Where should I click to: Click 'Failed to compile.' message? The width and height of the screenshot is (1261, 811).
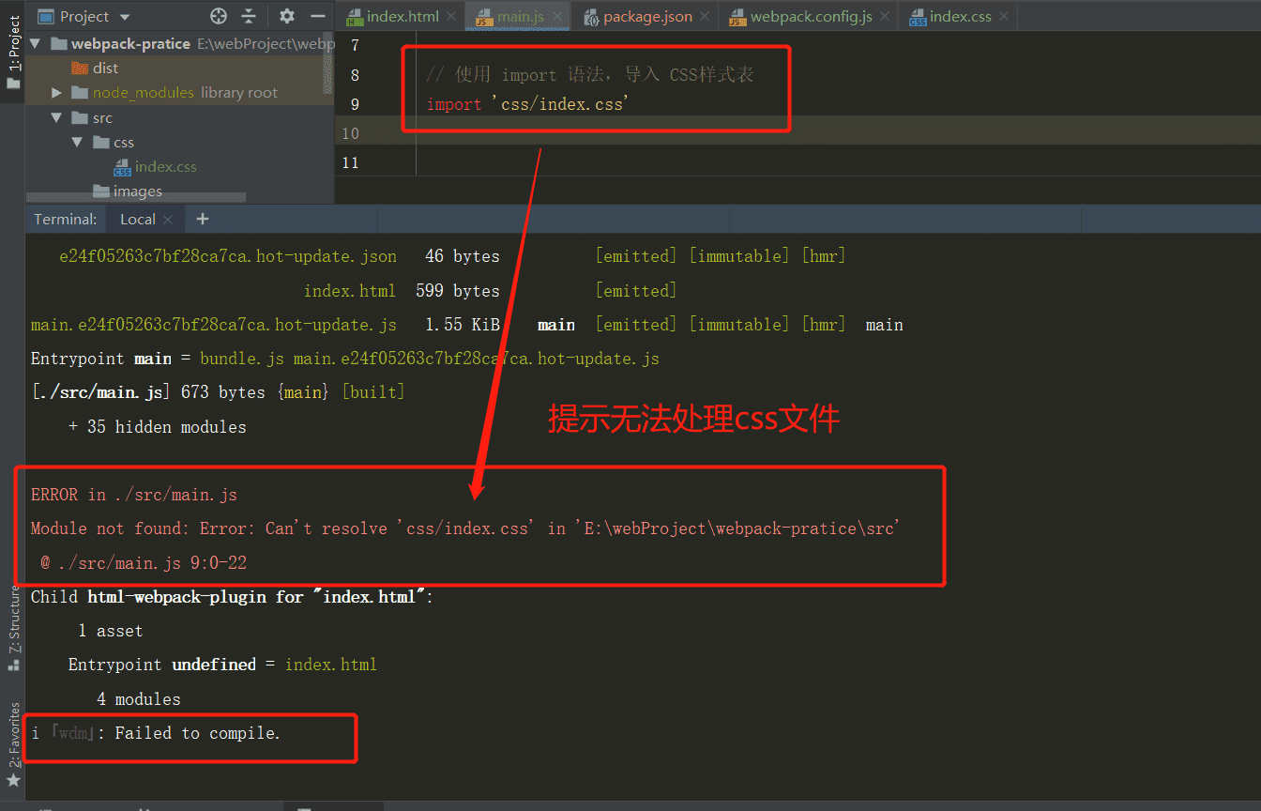click(198, 733)
